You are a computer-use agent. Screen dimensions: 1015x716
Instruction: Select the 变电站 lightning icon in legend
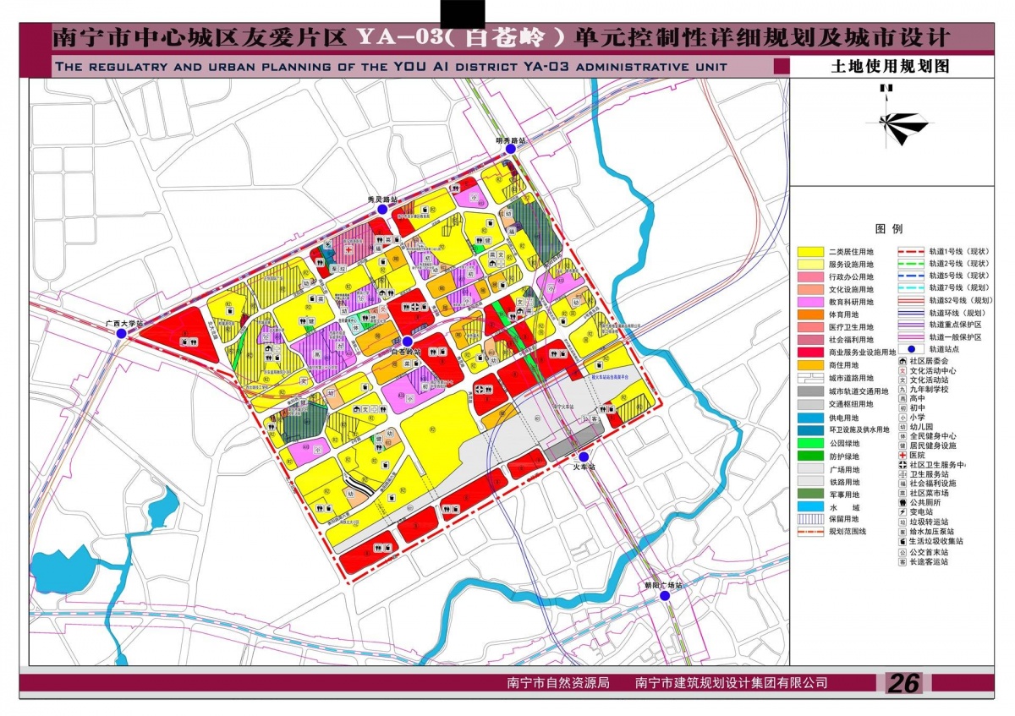(903, 512)
